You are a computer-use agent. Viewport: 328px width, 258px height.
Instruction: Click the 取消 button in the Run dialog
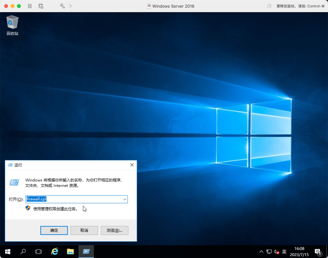point(84,230)
